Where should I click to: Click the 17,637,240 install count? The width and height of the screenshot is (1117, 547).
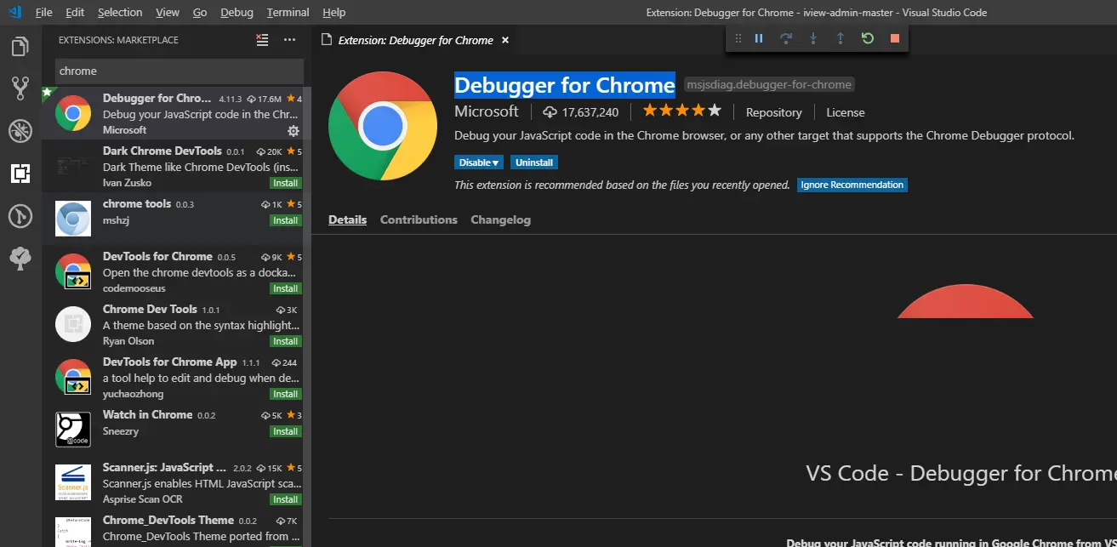point(581,112)
